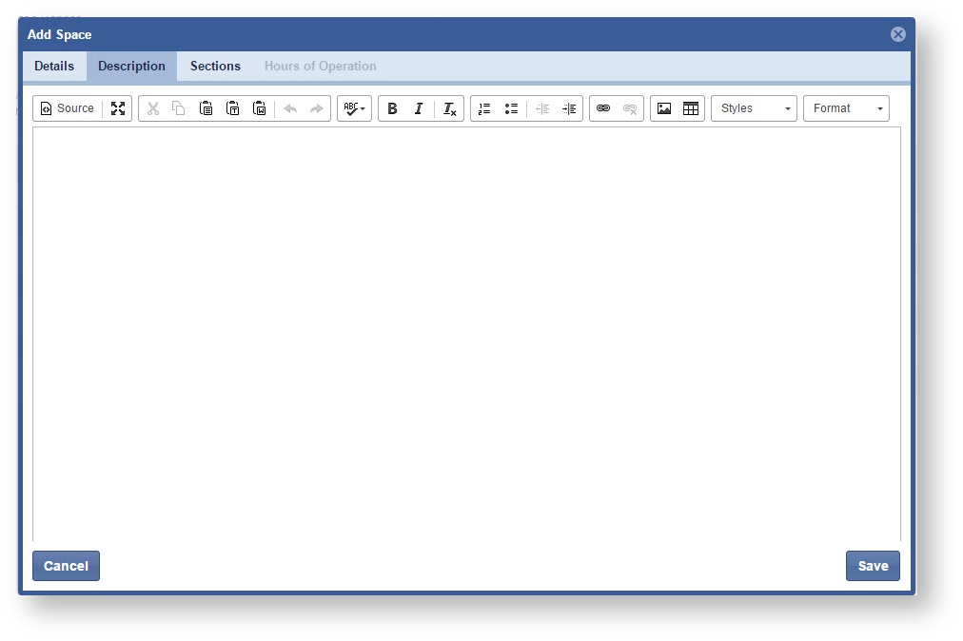Click the Remove Format icon

(x=449, y=108)
